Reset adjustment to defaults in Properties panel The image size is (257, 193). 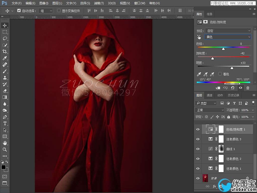233,88
